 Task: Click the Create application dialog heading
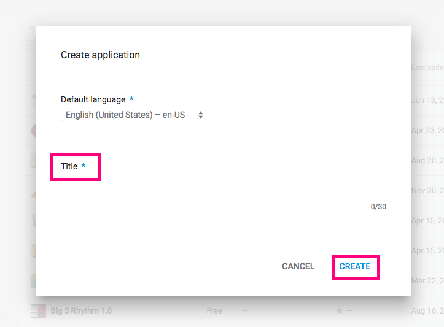100,55
